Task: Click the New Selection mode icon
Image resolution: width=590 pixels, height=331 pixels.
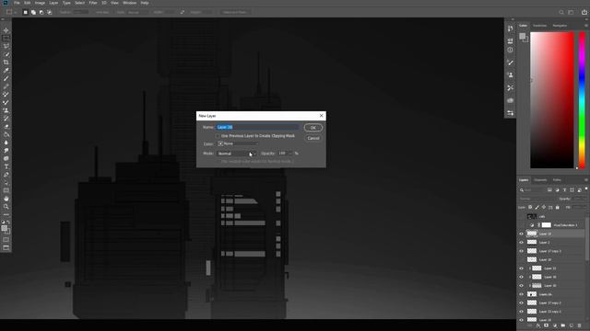Action: pos(25,12)
